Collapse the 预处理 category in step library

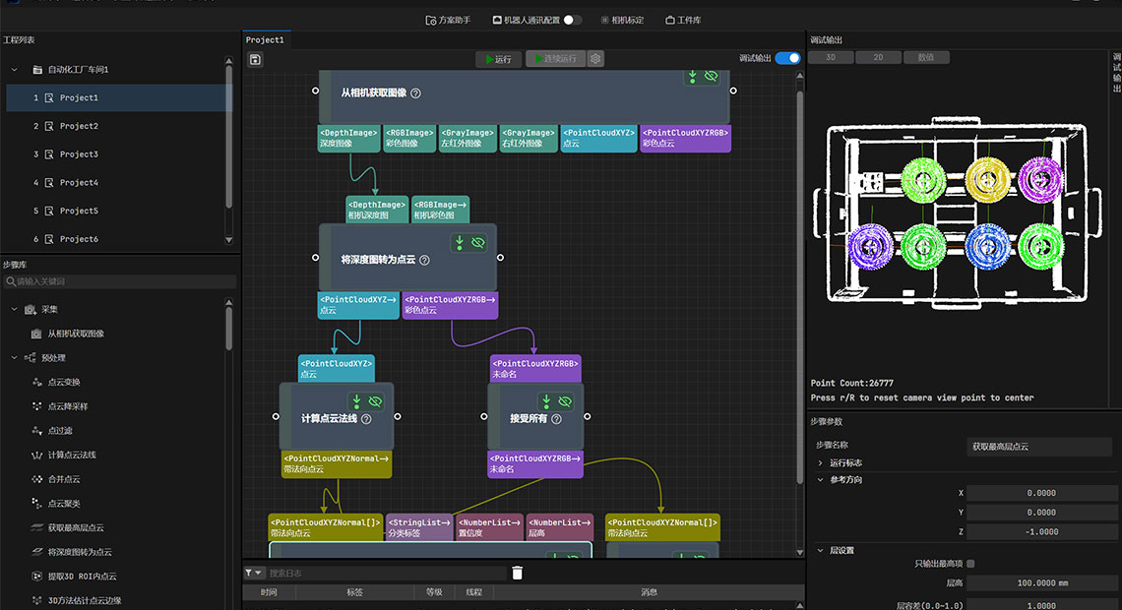(x=15, y=357)
